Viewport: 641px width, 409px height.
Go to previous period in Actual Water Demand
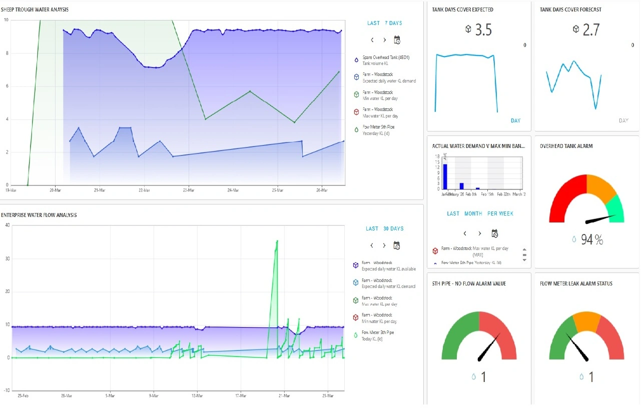[465, 233]
